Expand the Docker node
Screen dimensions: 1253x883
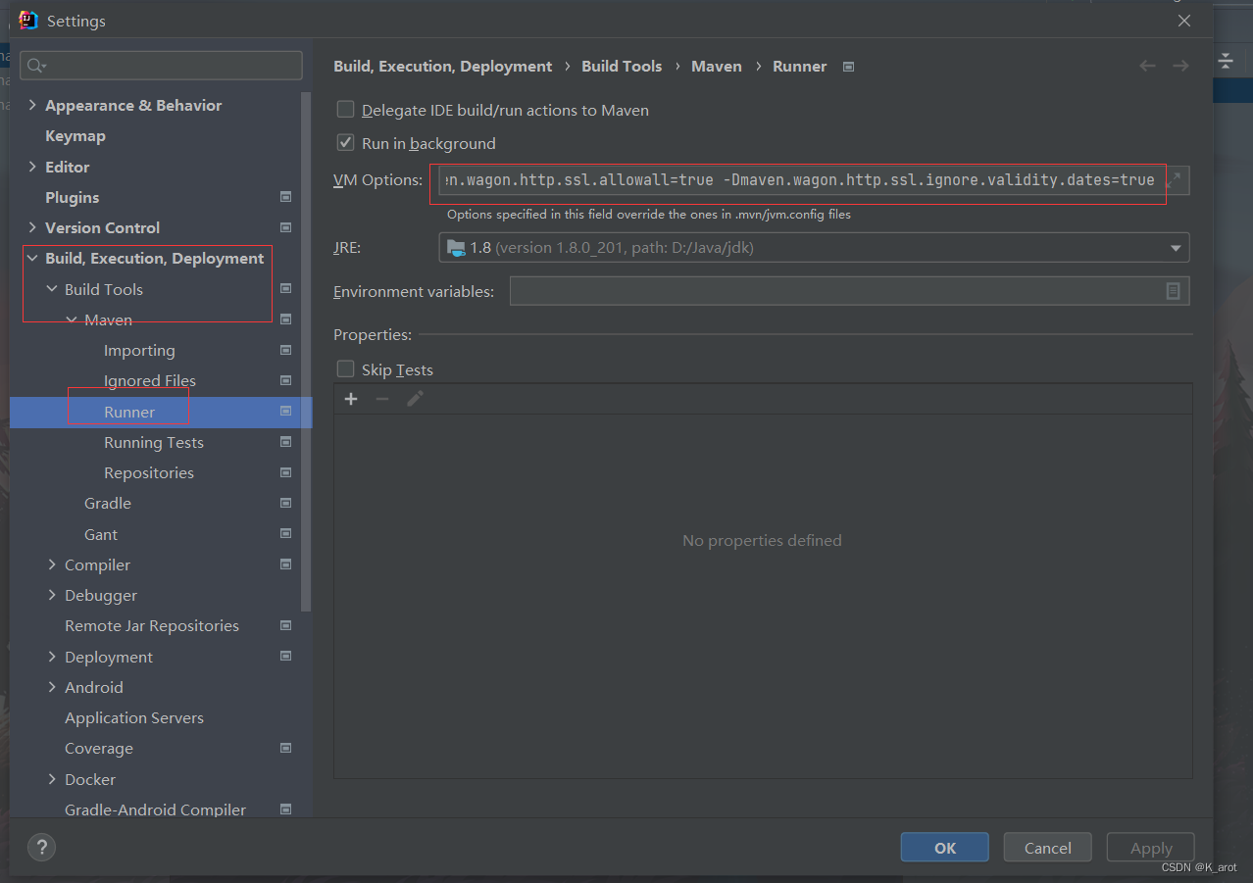(x=52, y=779)
